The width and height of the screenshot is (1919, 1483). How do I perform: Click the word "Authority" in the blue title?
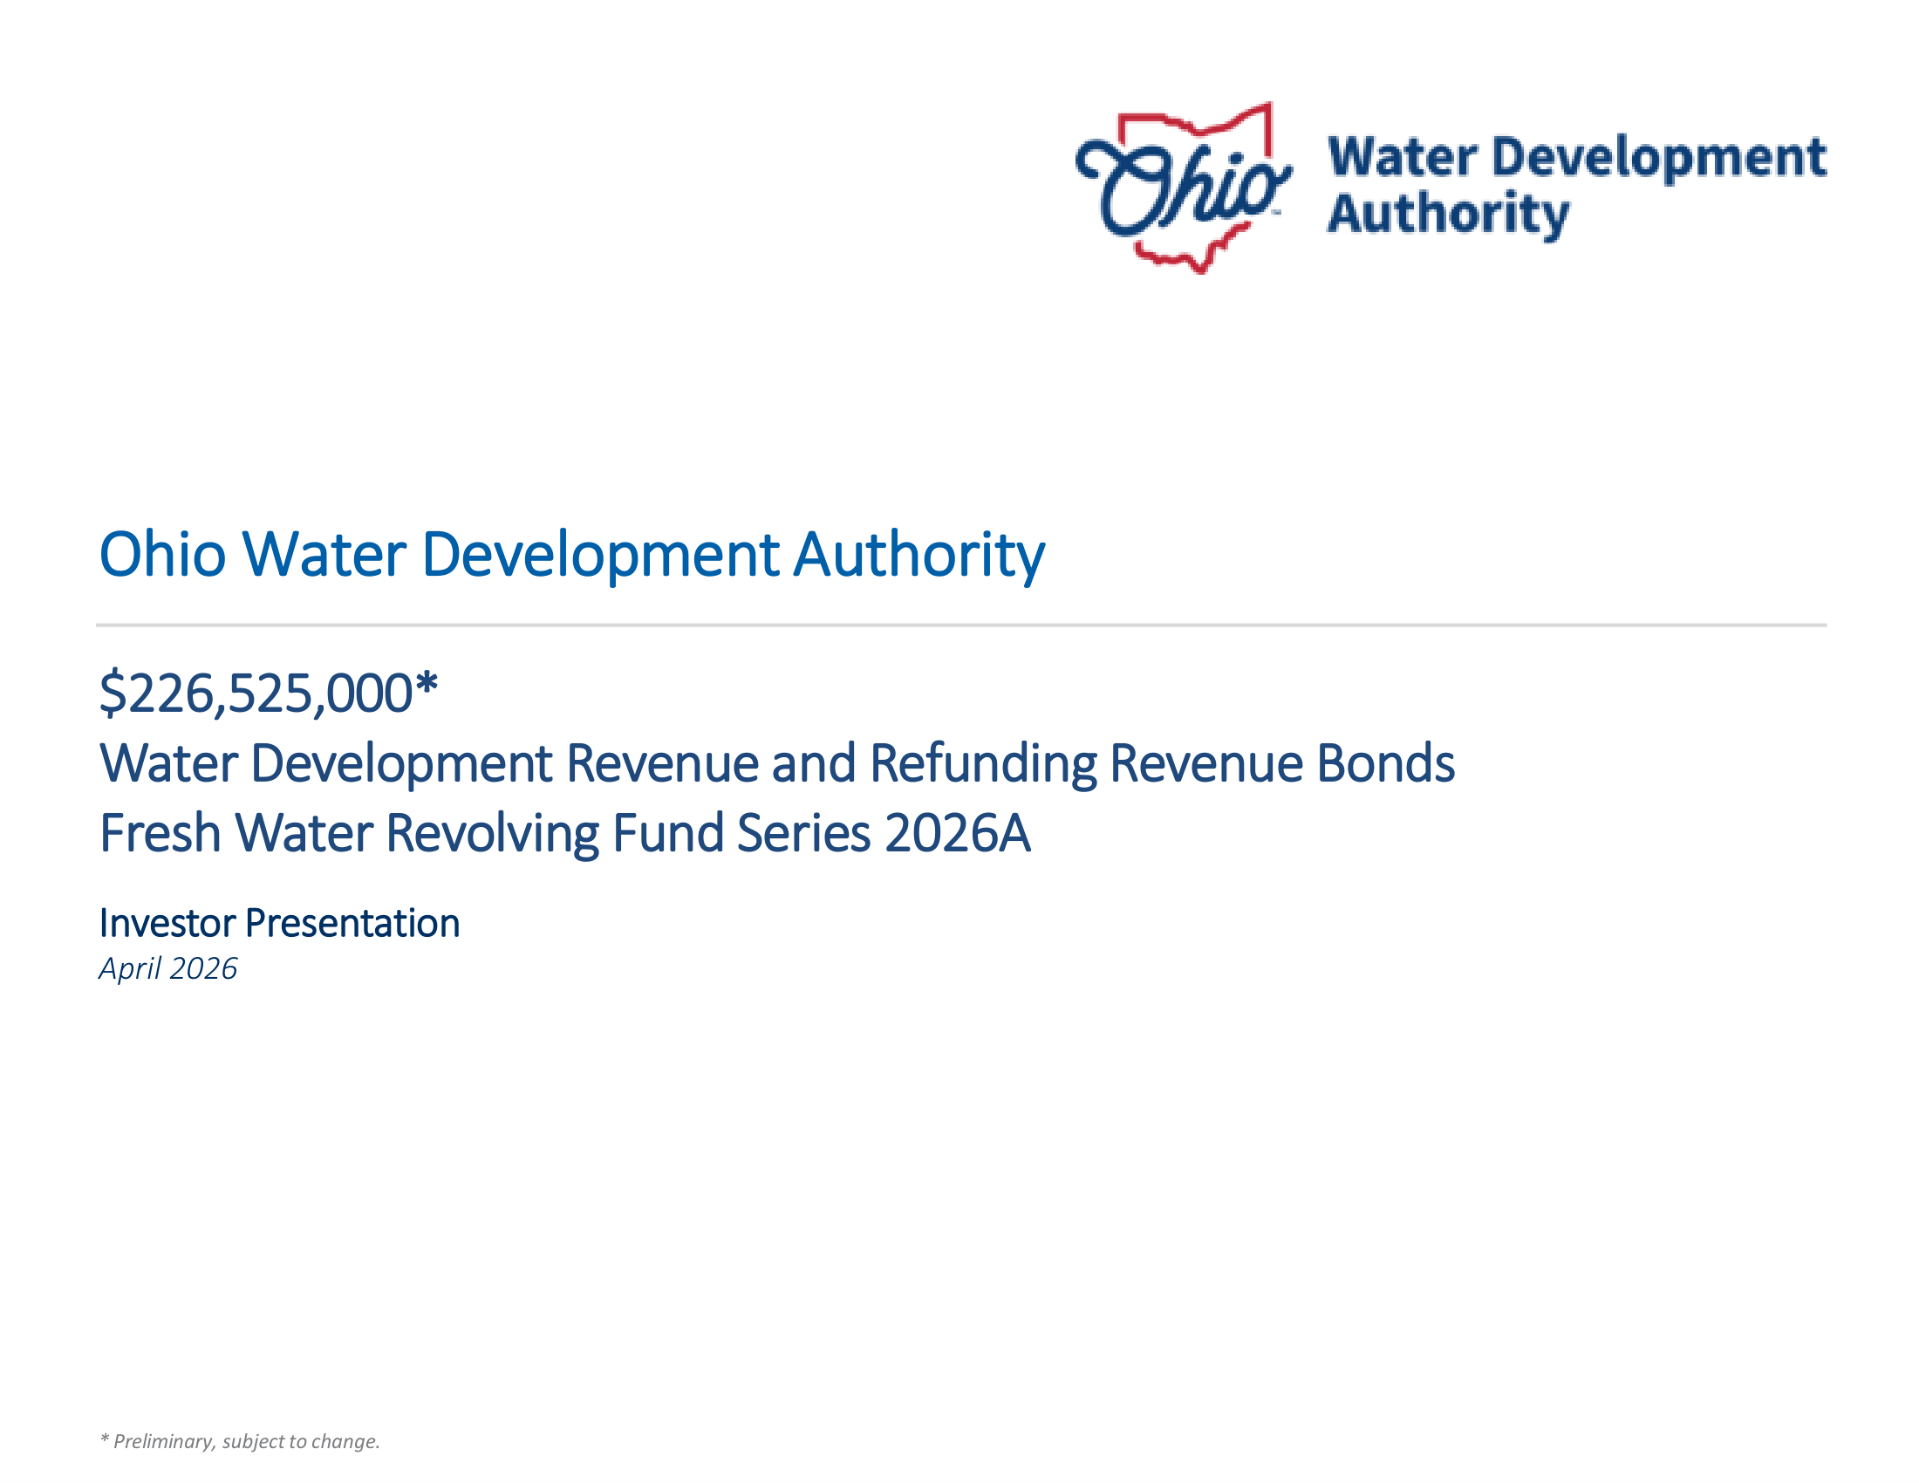tap(919, 555)
